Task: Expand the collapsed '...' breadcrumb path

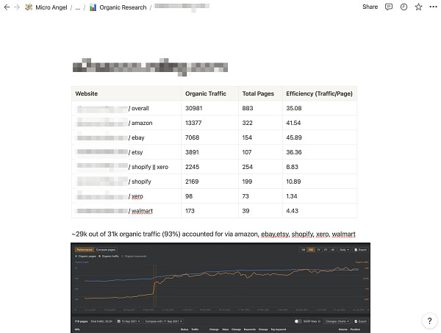Action: point(78,7)
